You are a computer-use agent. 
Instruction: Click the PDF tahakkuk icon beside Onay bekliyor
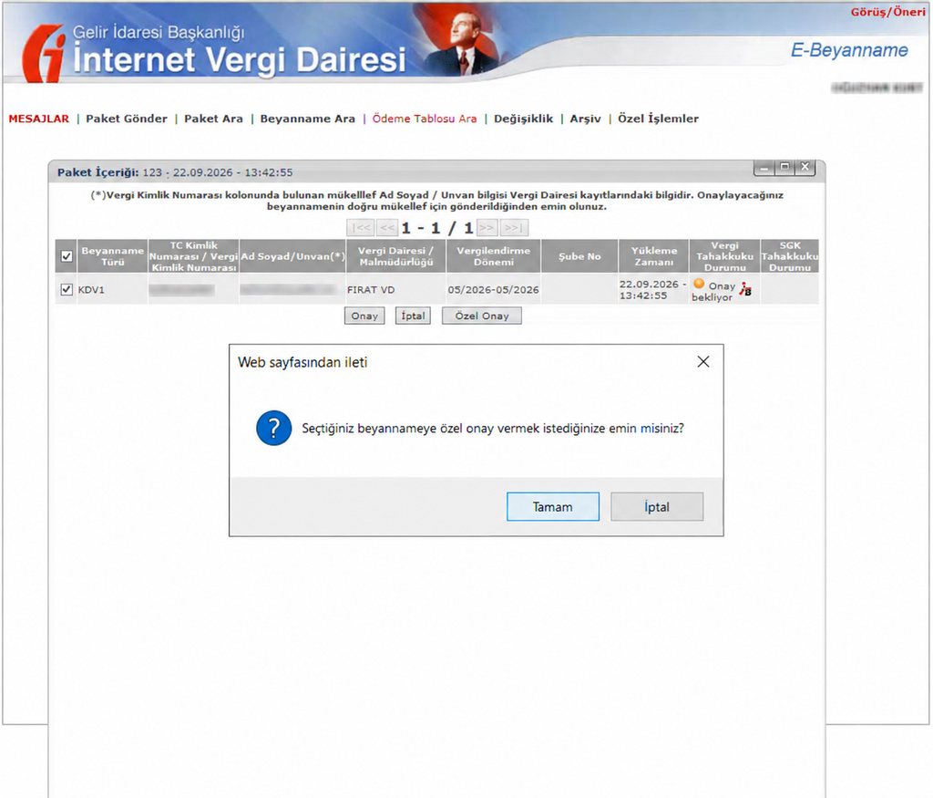745,289
